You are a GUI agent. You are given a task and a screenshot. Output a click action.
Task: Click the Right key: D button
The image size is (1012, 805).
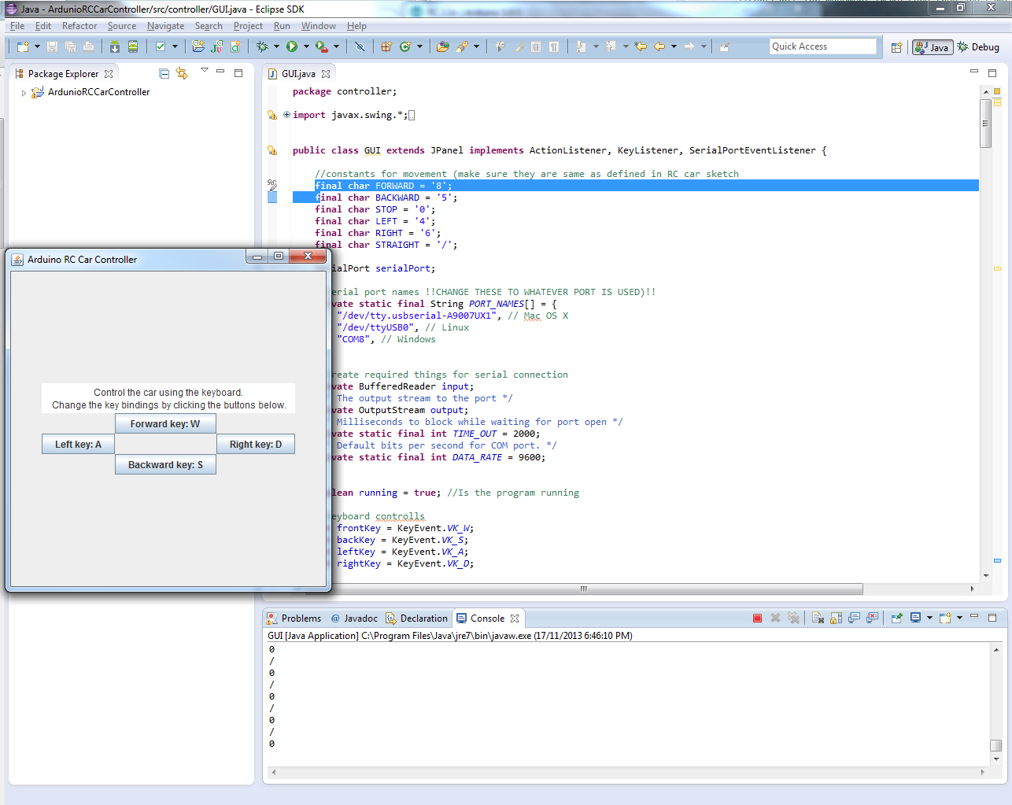(x=255, y=445)
